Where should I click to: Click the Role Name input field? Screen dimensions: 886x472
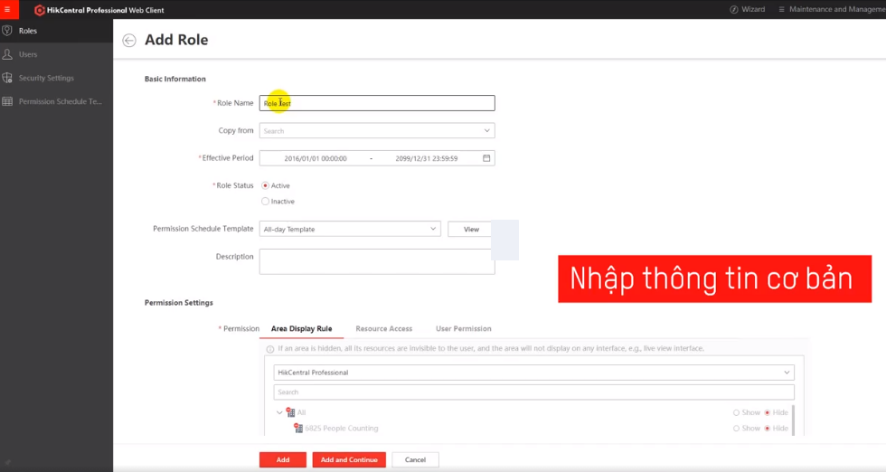click(x=377, y=103)
